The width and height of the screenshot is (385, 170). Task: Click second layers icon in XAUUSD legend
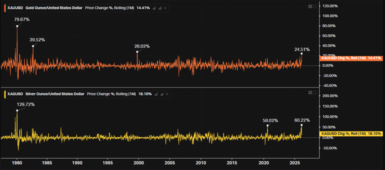[x=160, y=8]
